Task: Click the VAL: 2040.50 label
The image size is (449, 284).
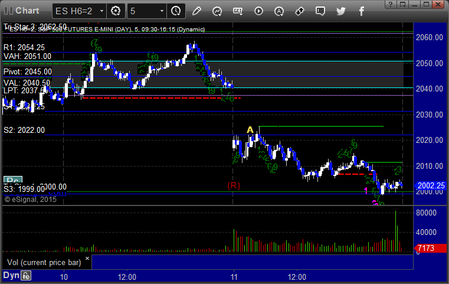Action: click(x=27, y=83)
